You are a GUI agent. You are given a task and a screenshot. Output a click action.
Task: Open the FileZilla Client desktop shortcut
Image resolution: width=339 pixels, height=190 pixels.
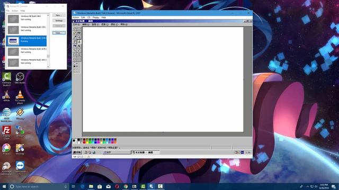(x=6, y=132)
